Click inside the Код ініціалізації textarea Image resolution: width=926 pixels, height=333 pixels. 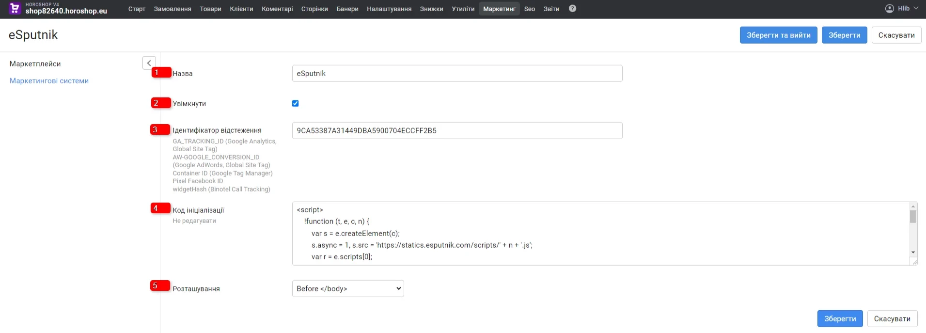(x=601, y=234)
